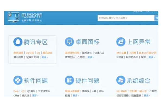Select the 软件问题 category heading
This screenshot has width=163, height=108.
pos(36,80)
